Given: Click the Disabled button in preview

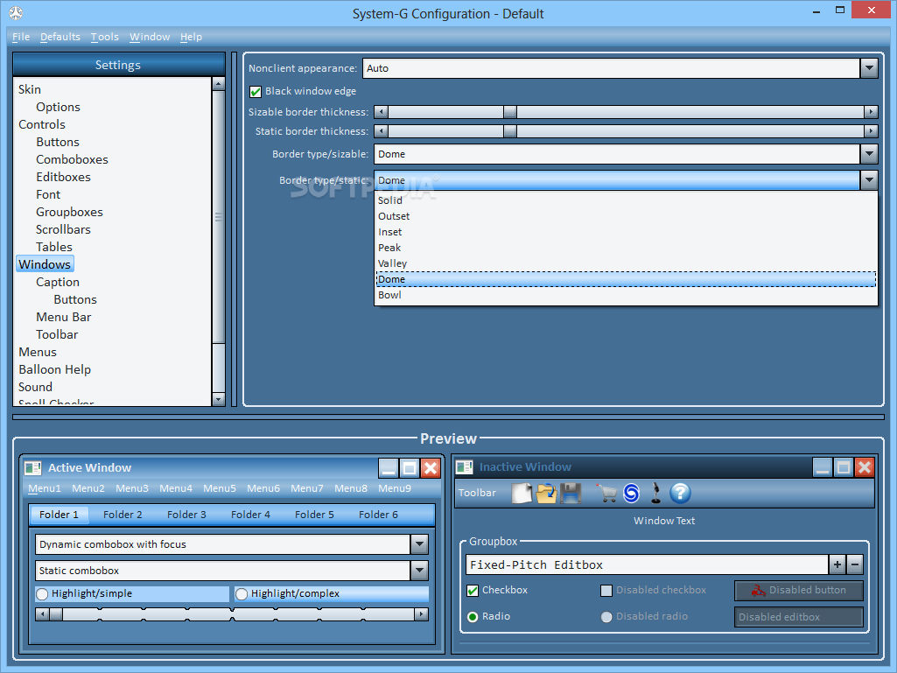Looking at the screenshot, I should (x=799, y=591).
